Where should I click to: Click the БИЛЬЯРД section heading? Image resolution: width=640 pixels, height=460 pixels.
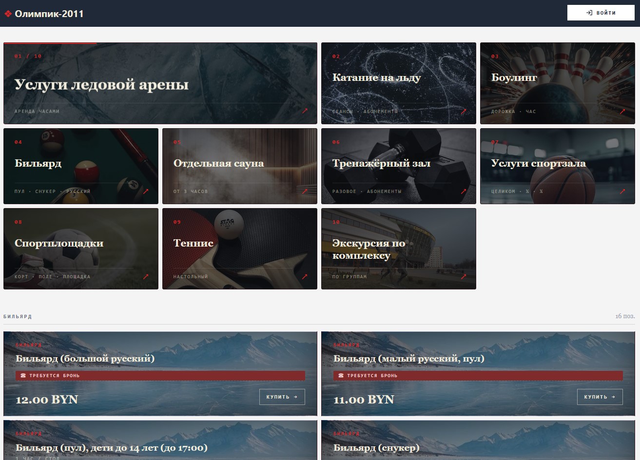pos(18,317)
